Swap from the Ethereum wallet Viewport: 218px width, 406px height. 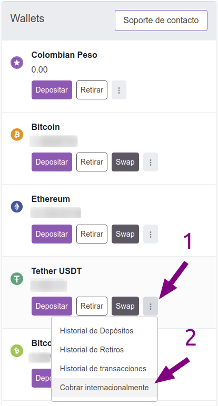tap(125, 234)
